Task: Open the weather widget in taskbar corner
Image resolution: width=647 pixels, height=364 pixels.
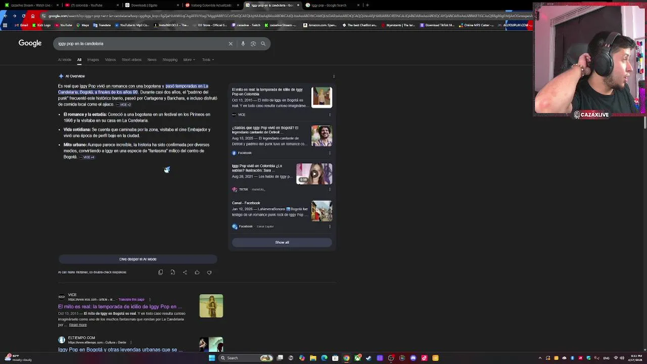Action: point(18,358)
